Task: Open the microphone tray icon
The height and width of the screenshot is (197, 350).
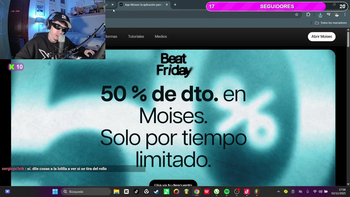Action: coord(308,192)
